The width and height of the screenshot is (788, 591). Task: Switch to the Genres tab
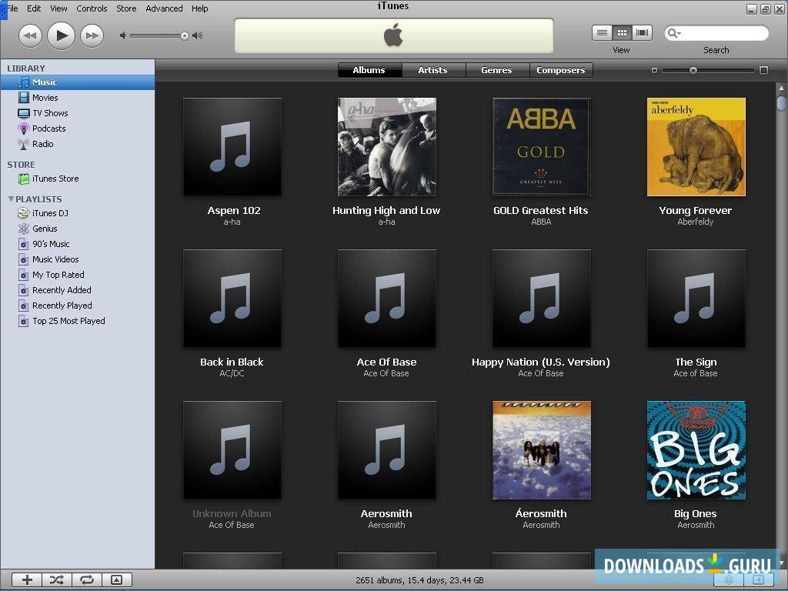coord(497,70)
